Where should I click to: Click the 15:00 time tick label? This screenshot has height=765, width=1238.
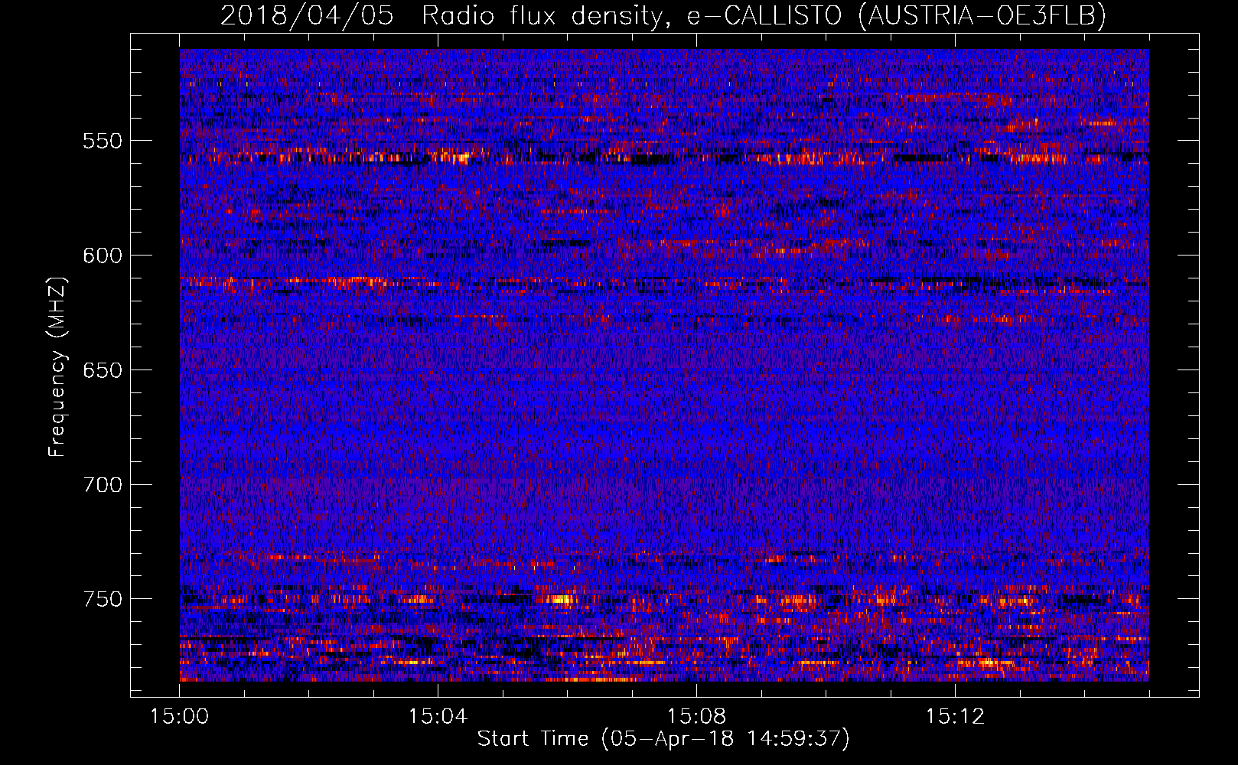click(179, 716)
